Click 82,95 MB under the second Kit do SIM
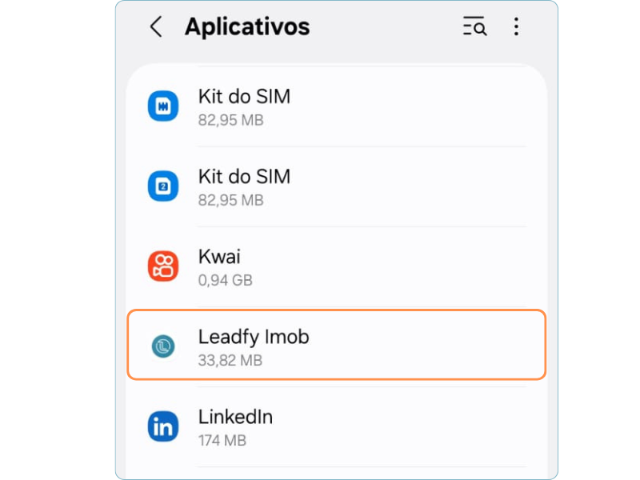Viewport: 640px width, 480px height. 230,201
